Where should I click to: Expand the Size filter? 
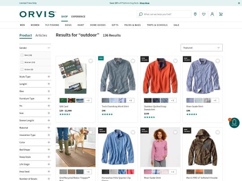coord(49,113)
